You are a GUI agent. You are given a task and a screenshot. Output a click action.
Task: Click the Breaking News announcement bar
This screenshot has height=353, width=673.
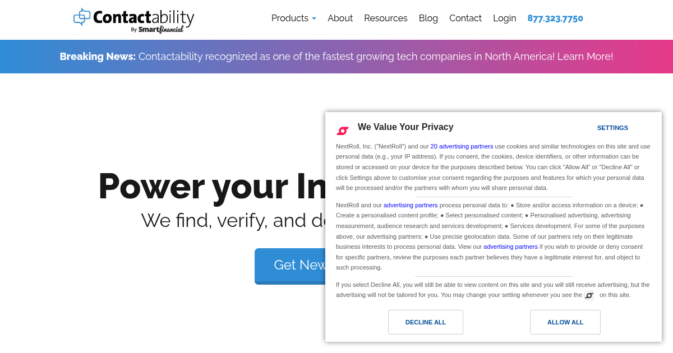coord(168,56)
